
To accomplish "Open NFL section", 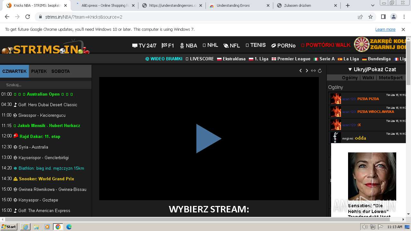I will pos(232,46).
